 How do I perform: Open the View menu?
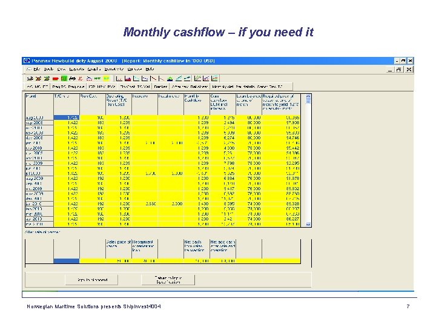pos(61,69)
